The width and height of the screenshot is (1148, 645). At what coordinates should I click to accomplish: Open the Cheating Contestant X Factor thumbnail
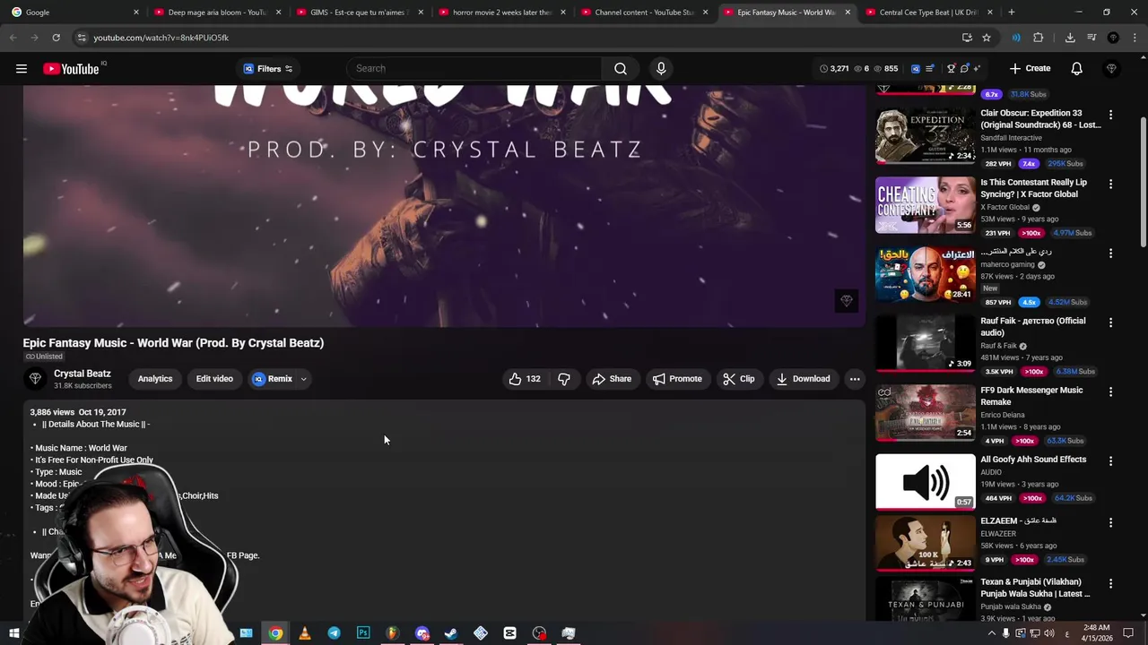coord(925,205)
